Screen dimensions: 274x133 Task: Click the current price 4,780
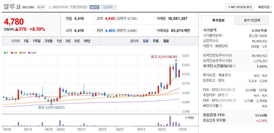tap(14, 22)
